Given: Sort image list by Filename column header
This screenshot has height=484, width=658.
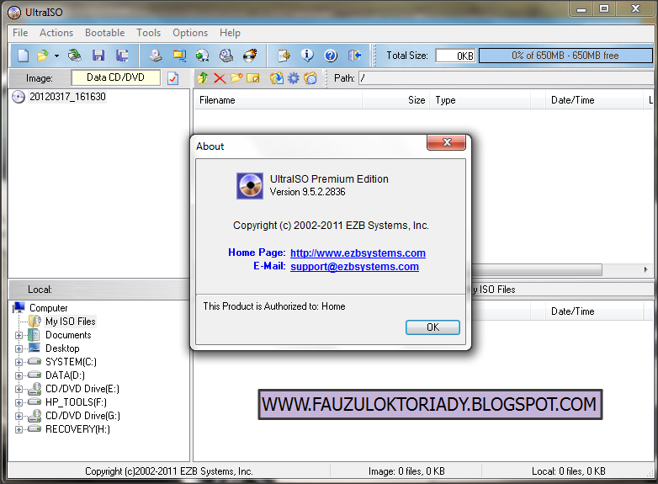Looking at the screenshot, I should pyautogui.click(x=279, y=100).
